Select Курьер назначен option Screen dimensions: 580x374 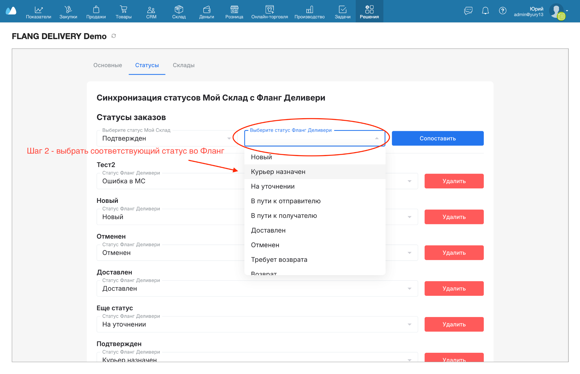[x=315, y=172]
